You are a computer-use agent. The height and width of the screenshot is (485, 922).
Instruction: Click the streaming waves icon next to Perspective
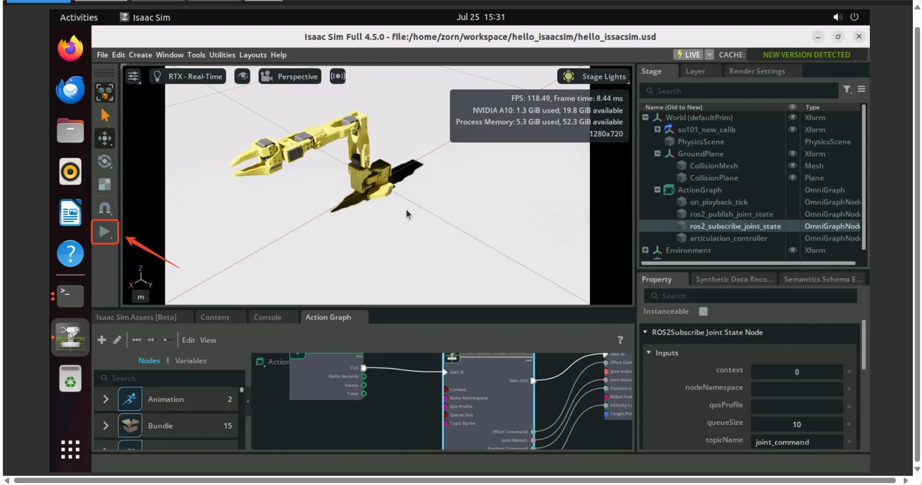337,76
